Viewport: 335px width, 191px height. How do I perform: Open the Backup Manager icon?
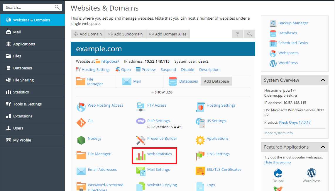coord(293,23)
